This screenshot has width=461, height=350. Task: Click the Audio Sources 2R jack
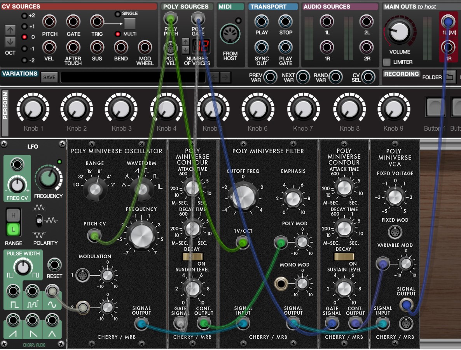pyautogui.click(x=366, y=47)
